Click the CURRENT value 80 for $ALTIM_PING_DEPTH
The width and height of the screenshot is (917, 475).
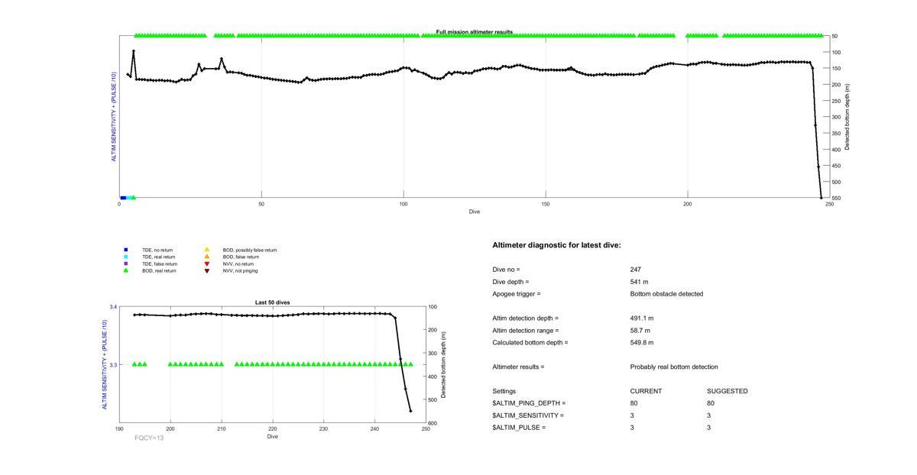click(634, 403)
